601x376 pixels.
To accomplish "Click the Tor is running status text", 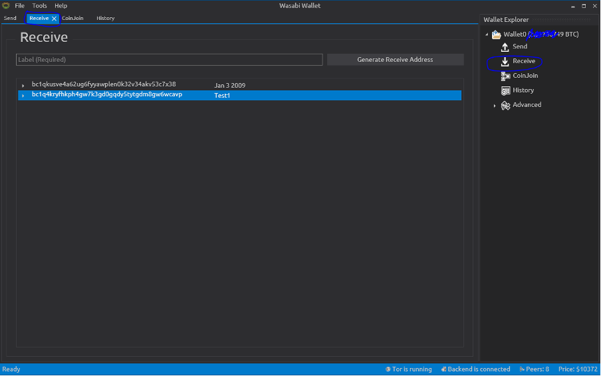I will 412,369.
